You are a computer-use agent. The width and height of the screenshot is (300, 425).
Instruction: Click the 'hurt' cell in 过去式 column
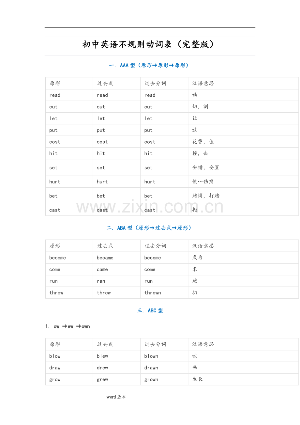tap(117, 182)
